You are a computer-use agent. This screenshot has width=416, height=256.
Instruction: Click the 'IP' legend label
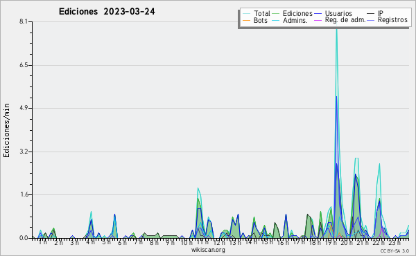tap(381, 13)
